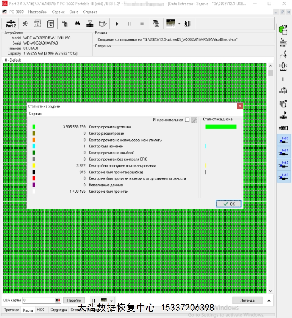
Task: Click the Легенда button
Action: point(247,300)
